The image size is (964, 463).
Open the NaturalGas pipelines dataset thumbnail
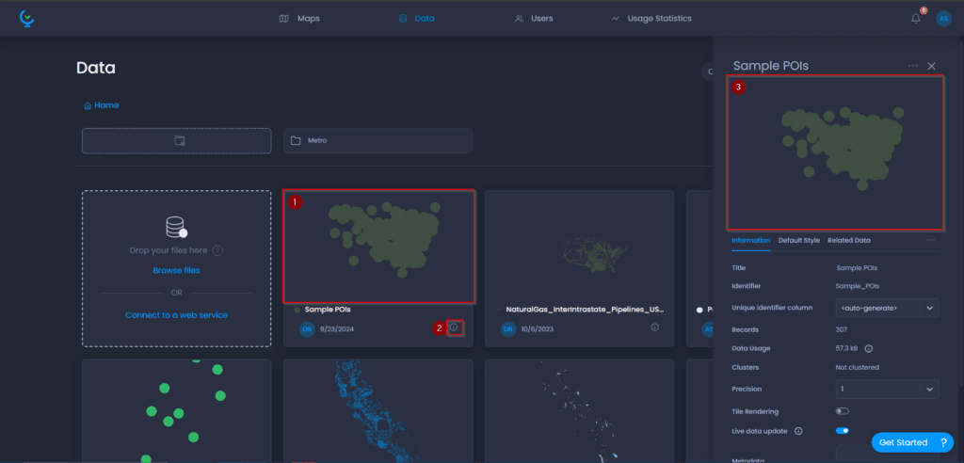click(579, 247)
